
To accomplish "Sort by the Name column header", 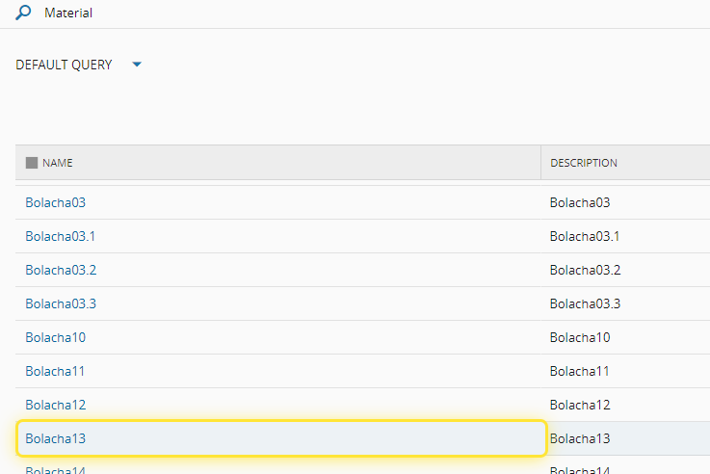I will coord(58,163).
